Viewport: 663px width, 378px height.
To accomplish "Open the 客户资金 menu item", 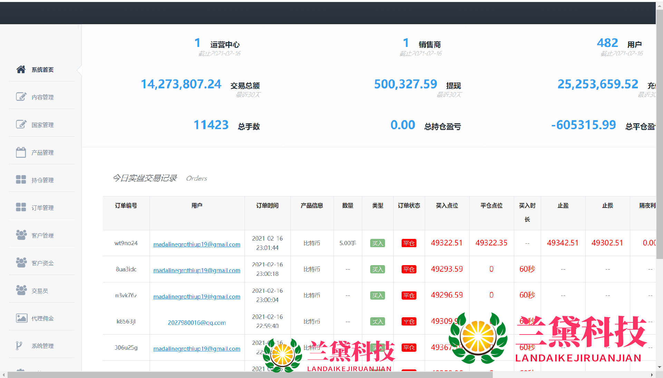I will (42, 263).
